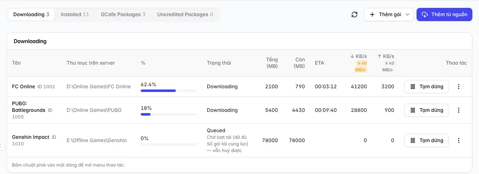The image size is (479, 174).
Task: Click remaining size value 4430
Action: click(x=298, y=110)
